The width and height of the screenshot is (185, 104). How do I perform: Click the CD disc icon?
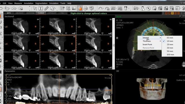tap(149, 8)
